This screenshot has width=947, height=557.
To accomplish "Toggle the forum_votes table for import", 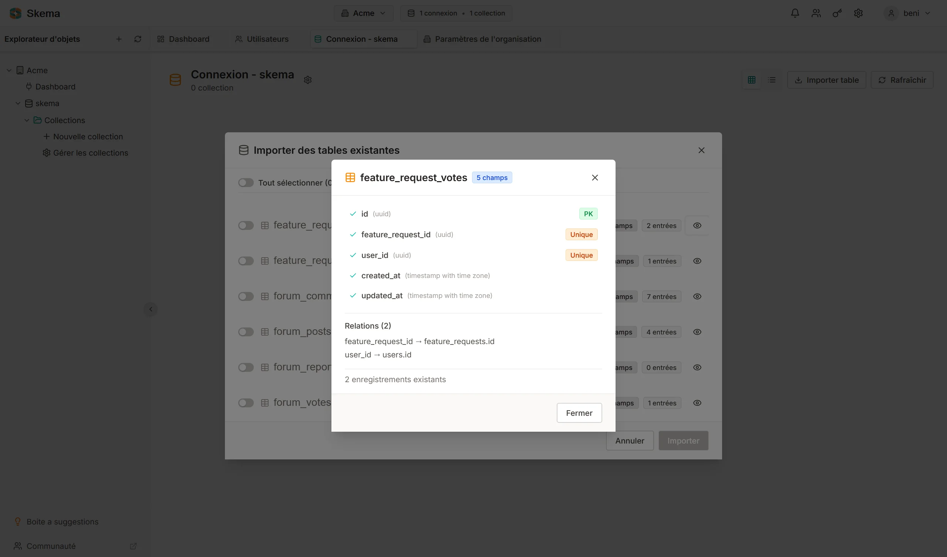I will (x=246, y=403).
